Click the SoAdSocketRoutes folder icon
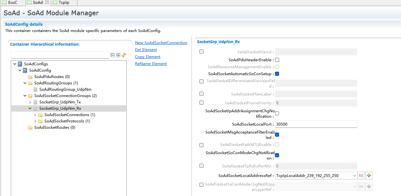Viewport: 401px width, 196px height. tap(30, 127)
